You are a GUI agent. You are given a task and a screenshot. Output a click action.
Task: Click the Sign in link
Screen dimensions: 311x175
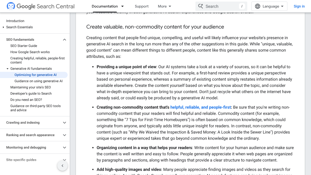tap(299, 6)
